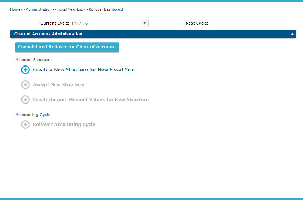This screenshot has width=303, height=200.
Task: Click Accept New Structure link
Action: pos(58,84)
